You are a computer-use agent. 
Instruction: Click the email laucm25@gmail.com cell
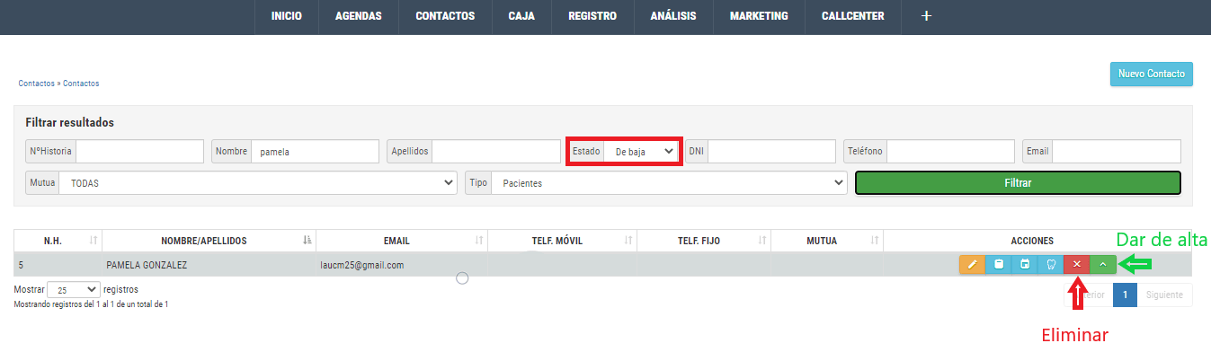[x=361, y=265]
